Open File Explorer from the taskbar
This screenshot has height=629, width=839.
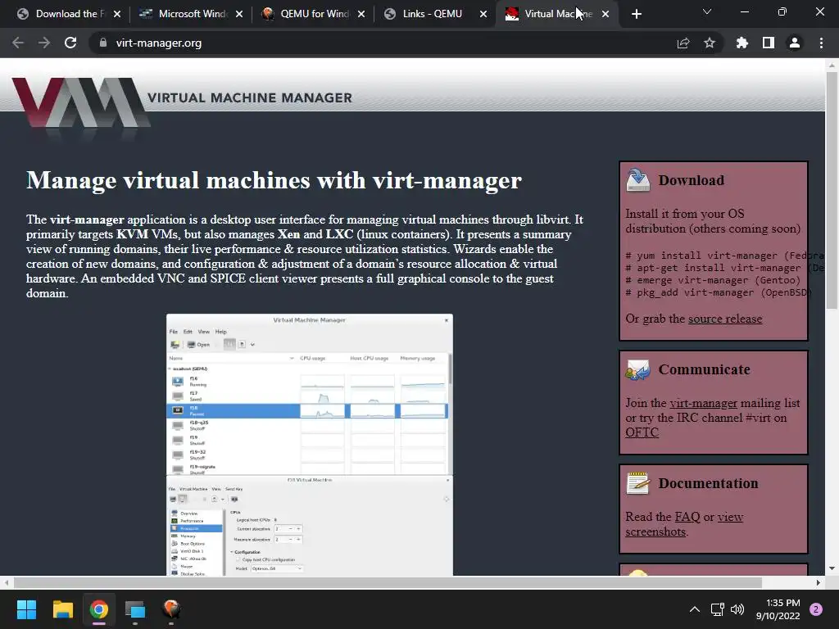[x=62, y=609]
